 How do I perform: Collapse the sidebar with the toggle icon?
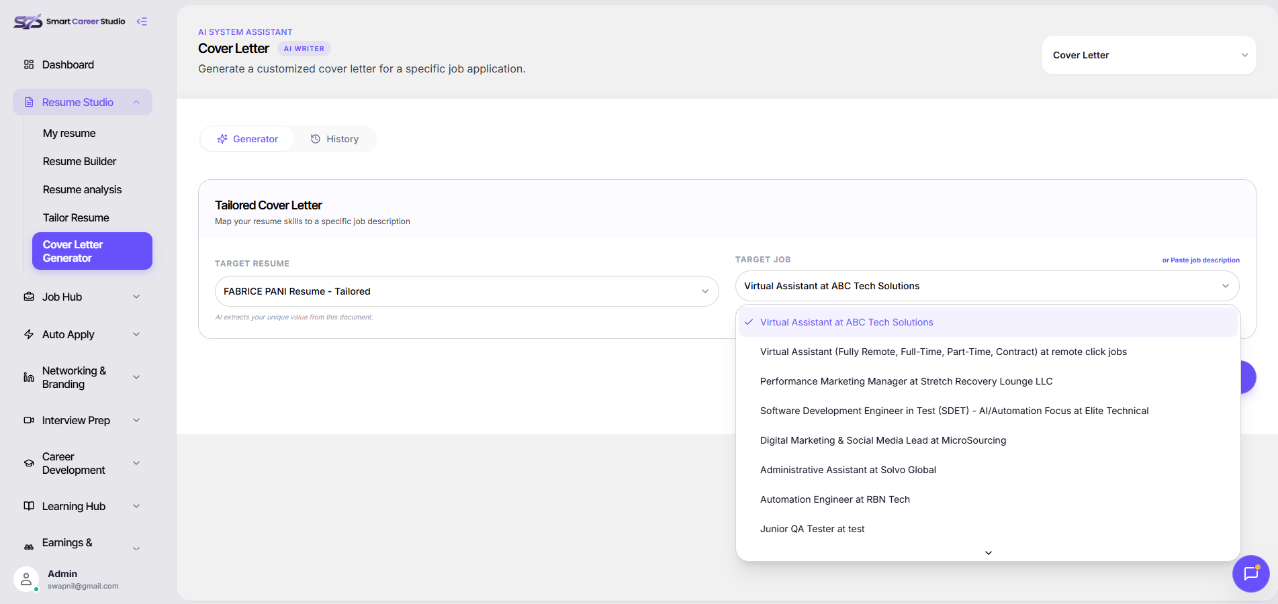(142, 21)
